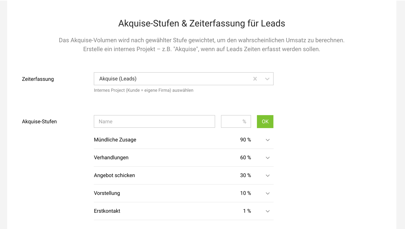Click the green OK confirmation icon button
This screenshot has width=405, height=229.
point(265,121)
